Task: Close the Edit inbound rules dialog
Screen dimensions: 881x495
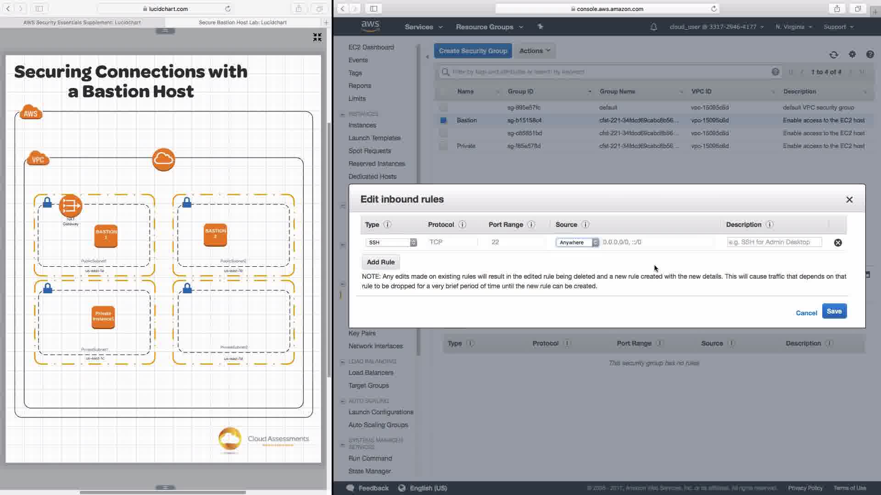Action: click(849, 200)
